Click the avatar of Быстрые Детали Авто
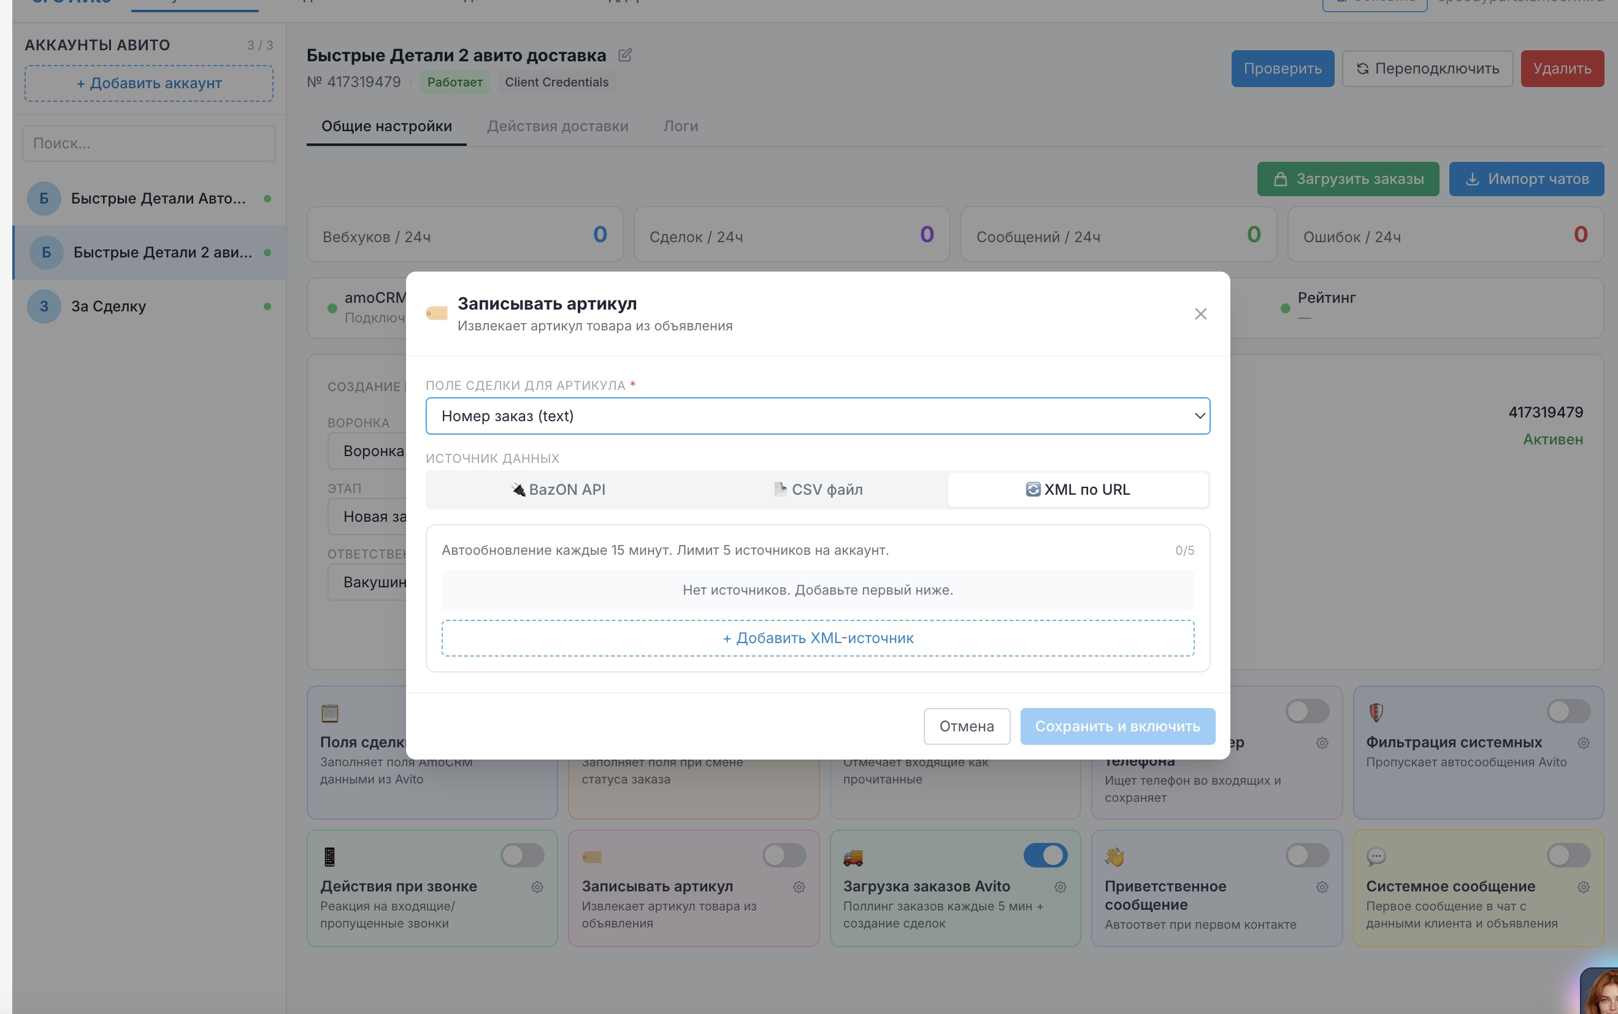1618x1014 pixels. (x=44, y=199)
